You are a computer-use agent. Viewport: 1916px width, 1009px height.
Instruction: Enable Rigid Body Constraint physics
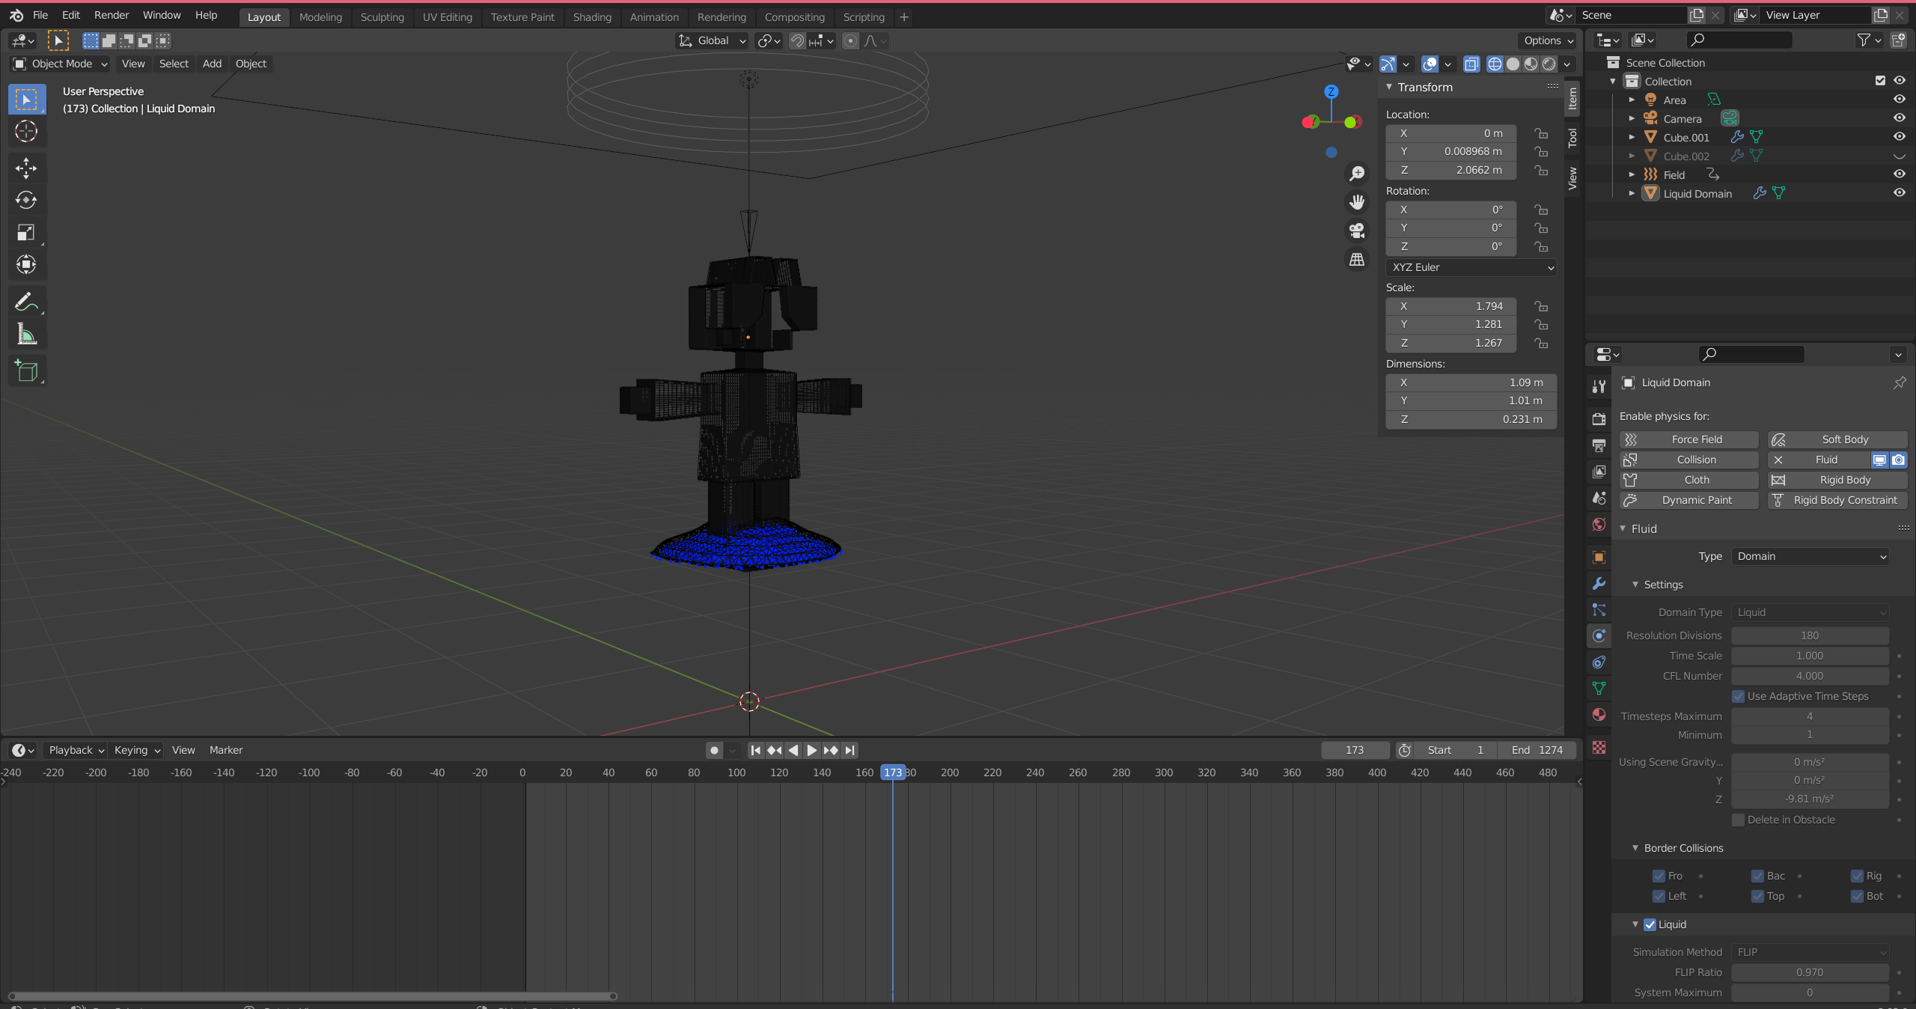[1837, 500]
